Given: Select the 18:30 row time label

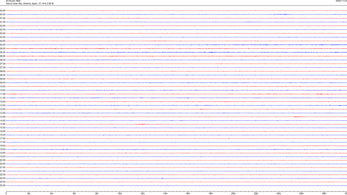Looking at the screenshot, I should (3, 149).
